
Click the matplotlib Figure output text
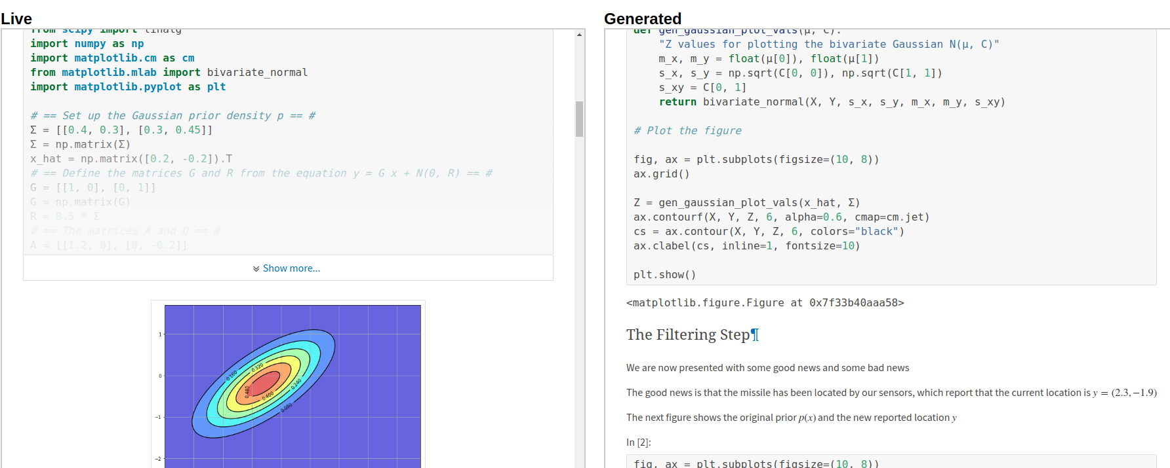(x=765, y=303)
